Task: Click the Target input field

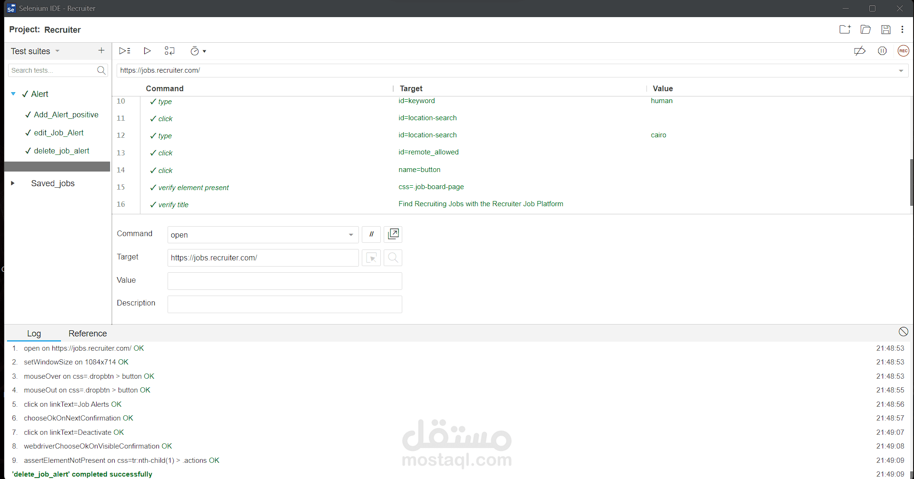Action: (263, 258)
